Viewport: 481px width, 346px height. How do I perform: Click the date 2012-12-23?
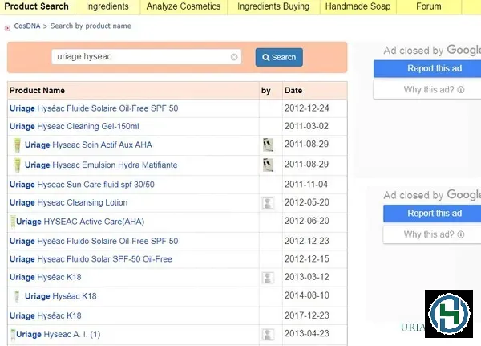tap(307, 241)
